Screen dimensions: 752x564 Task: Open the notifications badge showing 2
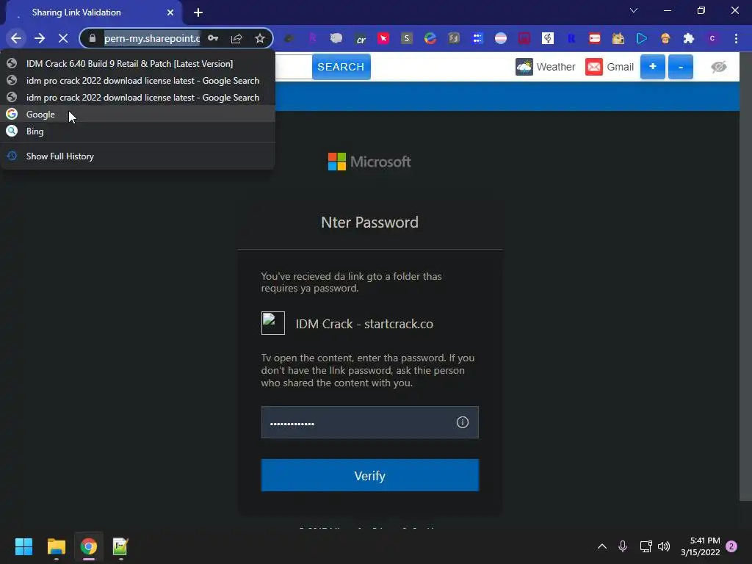tap(731, 546)
